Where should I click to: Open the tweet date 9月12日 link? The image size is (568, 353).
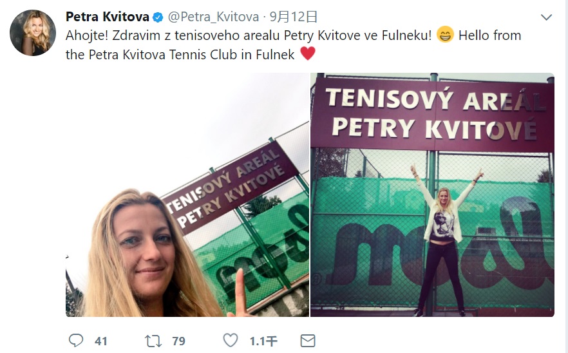294,17
